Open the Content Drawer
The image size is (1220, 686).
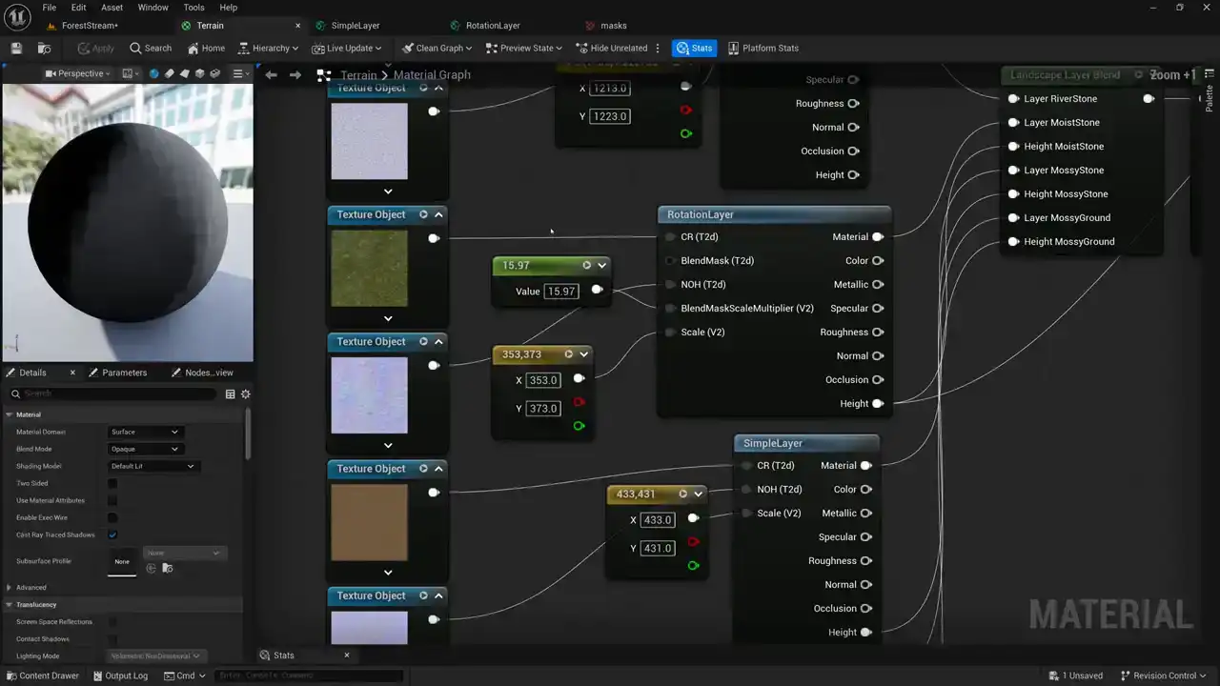pyautogui.click(x=42, y=676)
